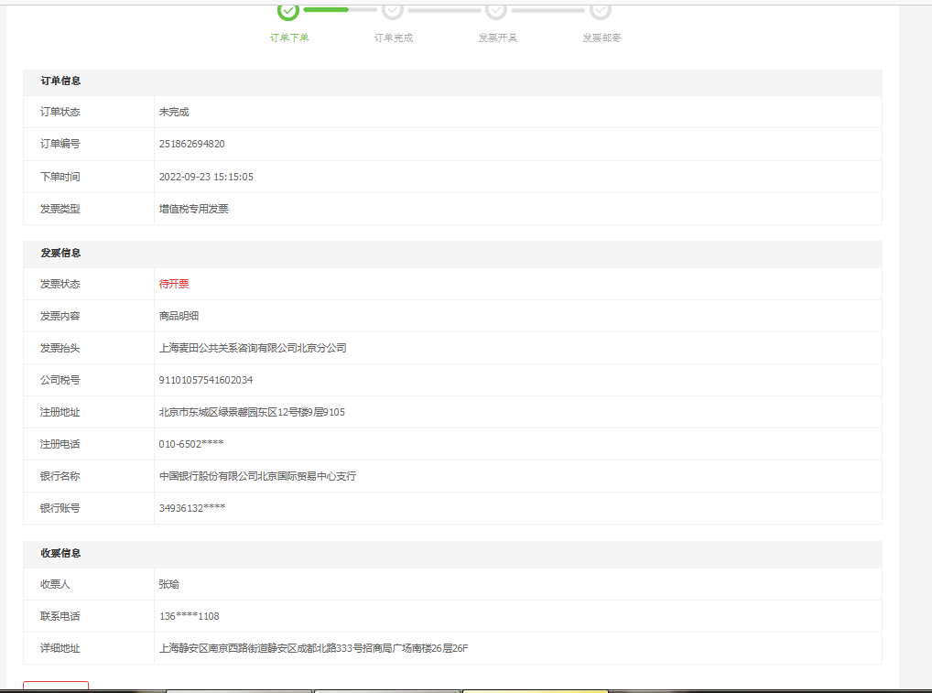Click the 发票信息 section header
Viewport: 932px width, 693px height.
[x=60, y=254]
